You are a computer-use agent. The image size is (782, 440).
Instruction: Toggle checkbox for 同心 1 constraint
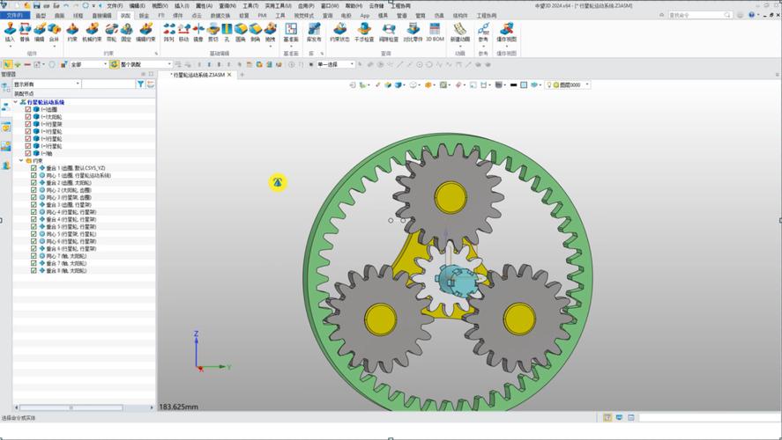(x=34, y=176)
